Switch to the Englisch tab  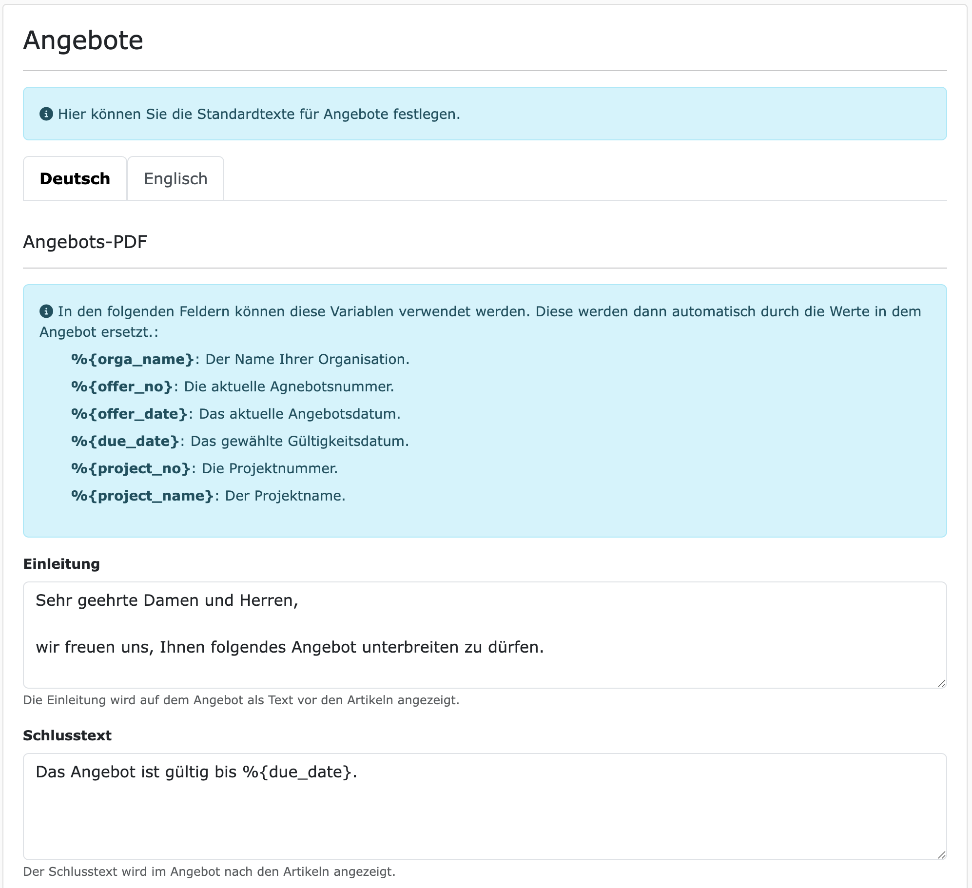(175, 179)
